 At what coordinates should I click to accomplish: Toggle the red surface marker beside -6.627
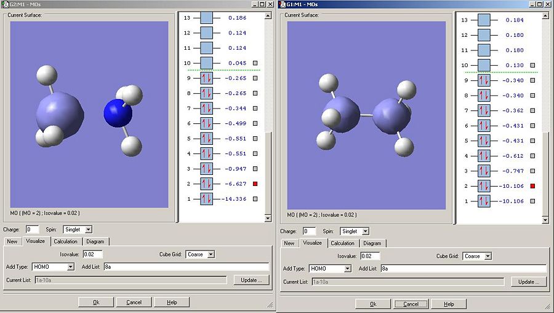[255, 184]
